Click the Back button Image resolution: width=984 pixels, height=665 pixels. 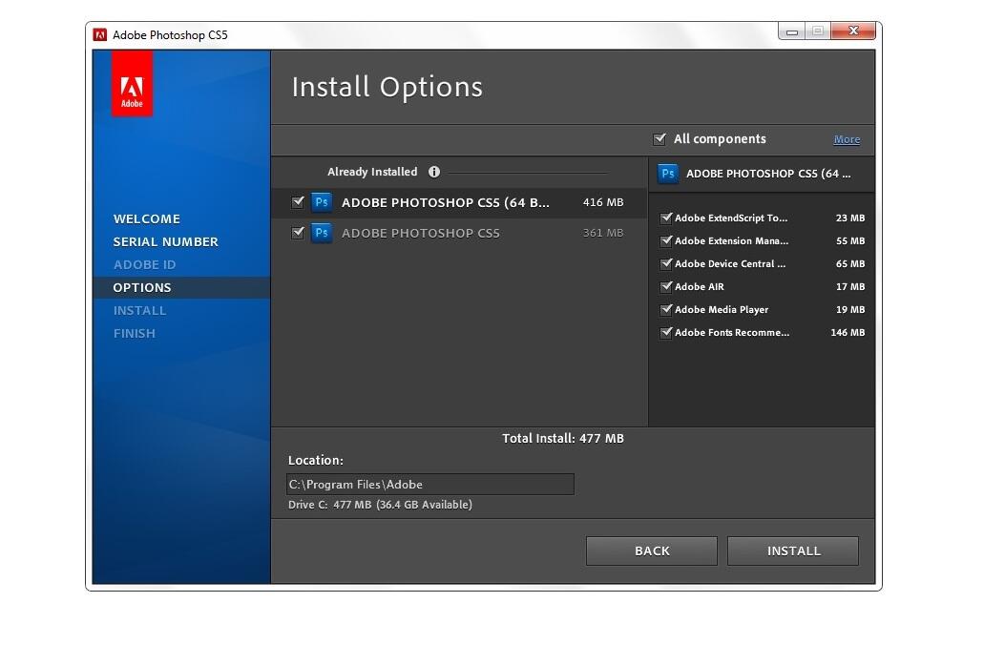[x=652, y=551]
